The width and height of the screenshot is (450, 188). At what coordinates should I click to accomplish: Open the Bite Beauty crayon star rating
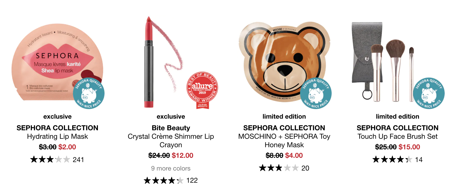tap(163, 181)
